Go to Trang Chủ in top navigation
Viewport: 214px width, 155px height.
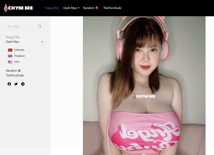[52, 8]
